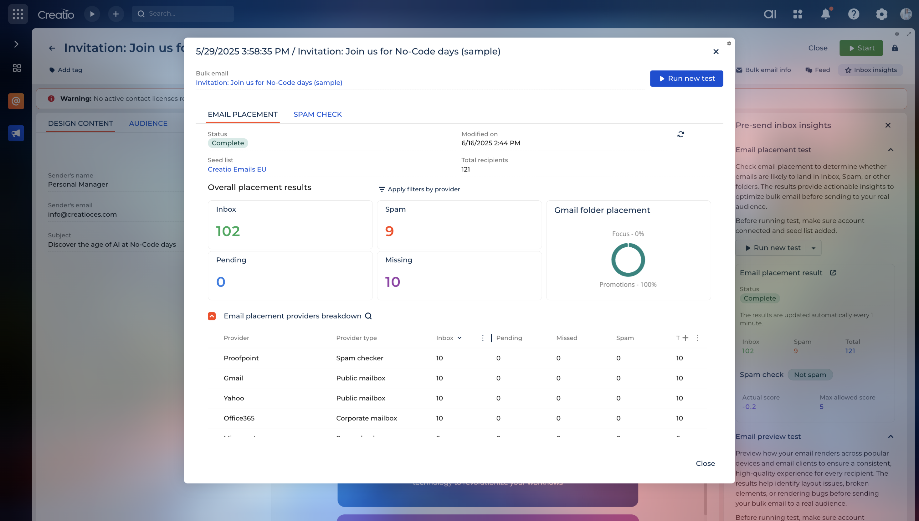Collapse the Email placement test section
The image size is (919, 521).
pyautogui.click(x=891, y=150)
